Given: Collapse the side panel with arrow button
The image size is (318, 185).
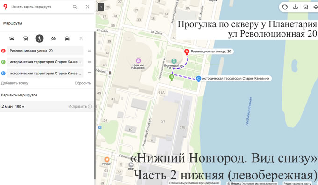Looking at the screenshot, I should pyautogui.click(x=101, y=7).
